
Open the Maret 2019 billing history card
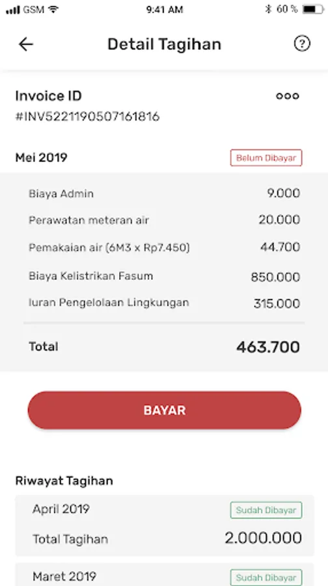coord(165,574)
